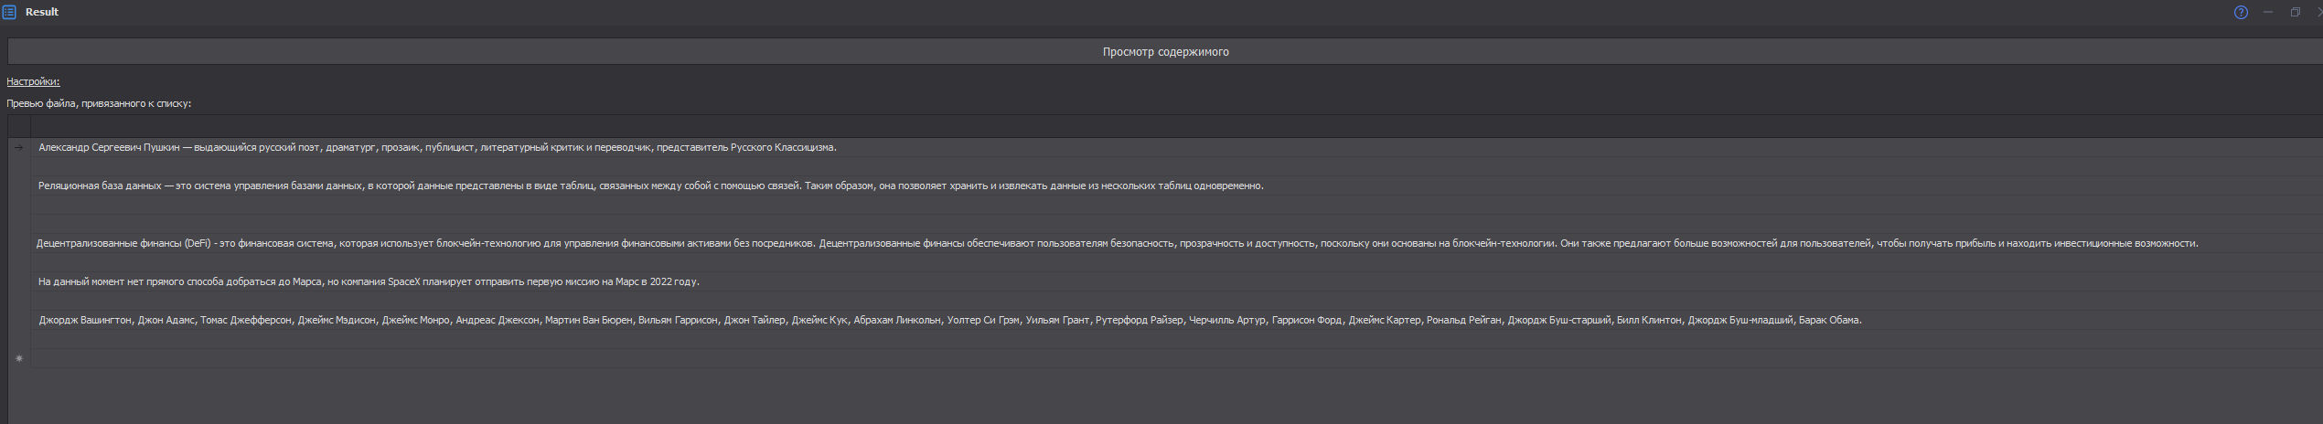Screen dimensions: 2323x424
Task: Click the new-row asterisk marker
Action: pos(19,359)
